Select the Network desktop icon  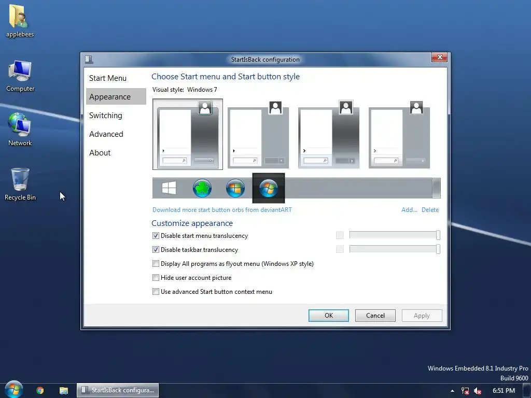click(20, 130)
